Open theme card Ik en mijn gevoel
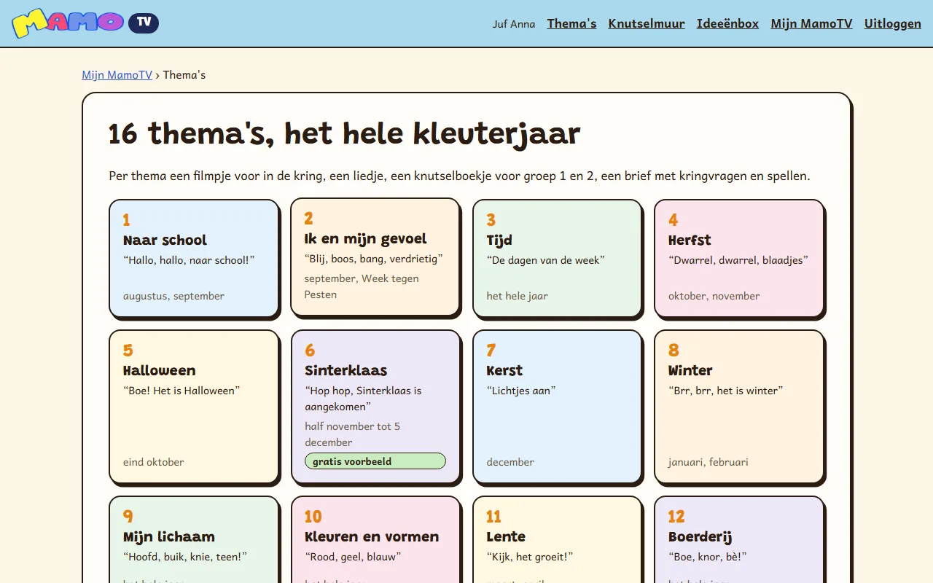The height and width of the screenshot is (583, 933). click(375, 257)
